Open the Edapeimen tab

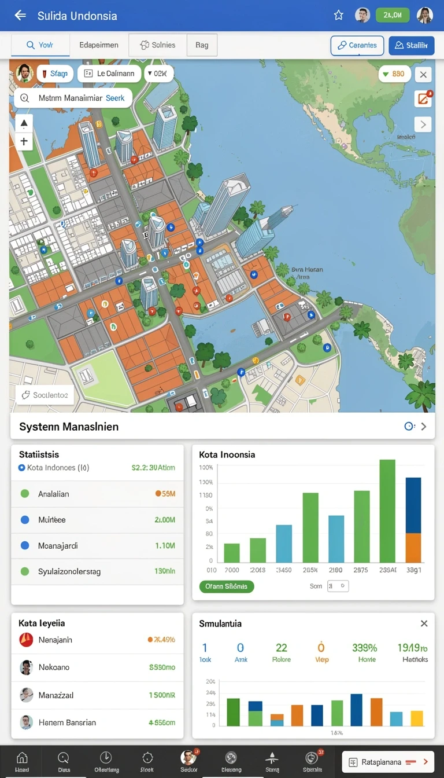point(99,45)
